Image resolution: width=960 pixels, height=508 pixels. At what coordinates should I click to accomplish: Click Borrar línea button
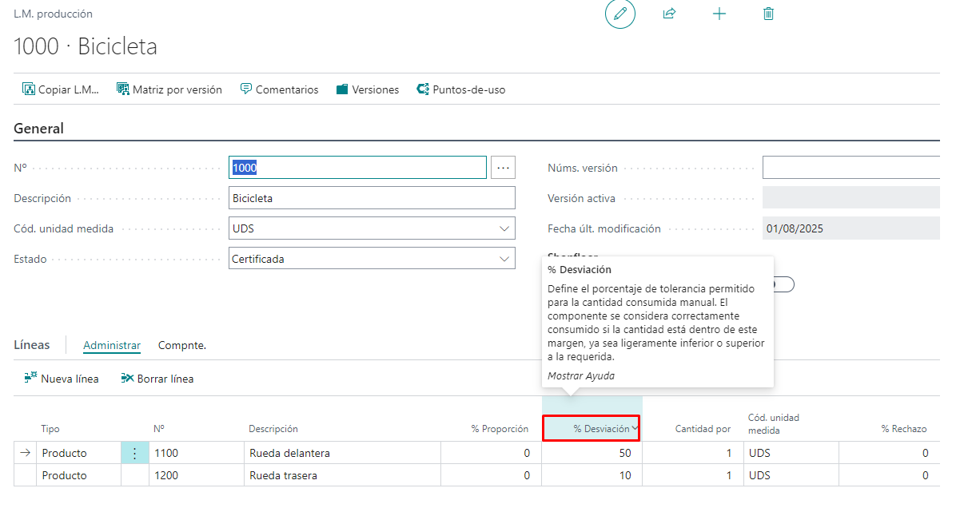pos(157,379)
